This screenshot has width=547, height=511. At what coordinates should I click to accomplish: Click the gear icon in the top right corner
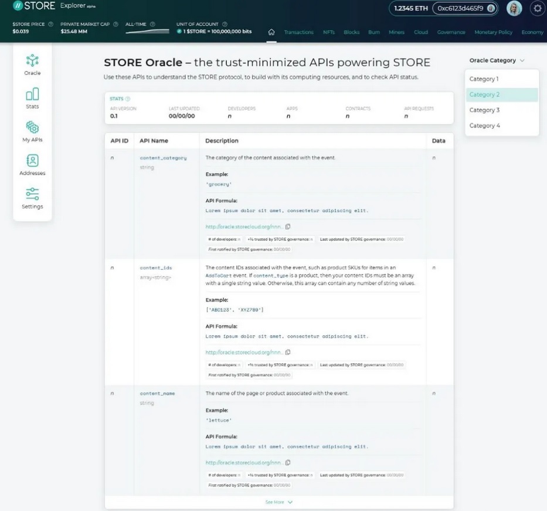point(536,8)
